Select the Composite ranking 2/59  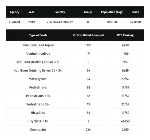125,130
